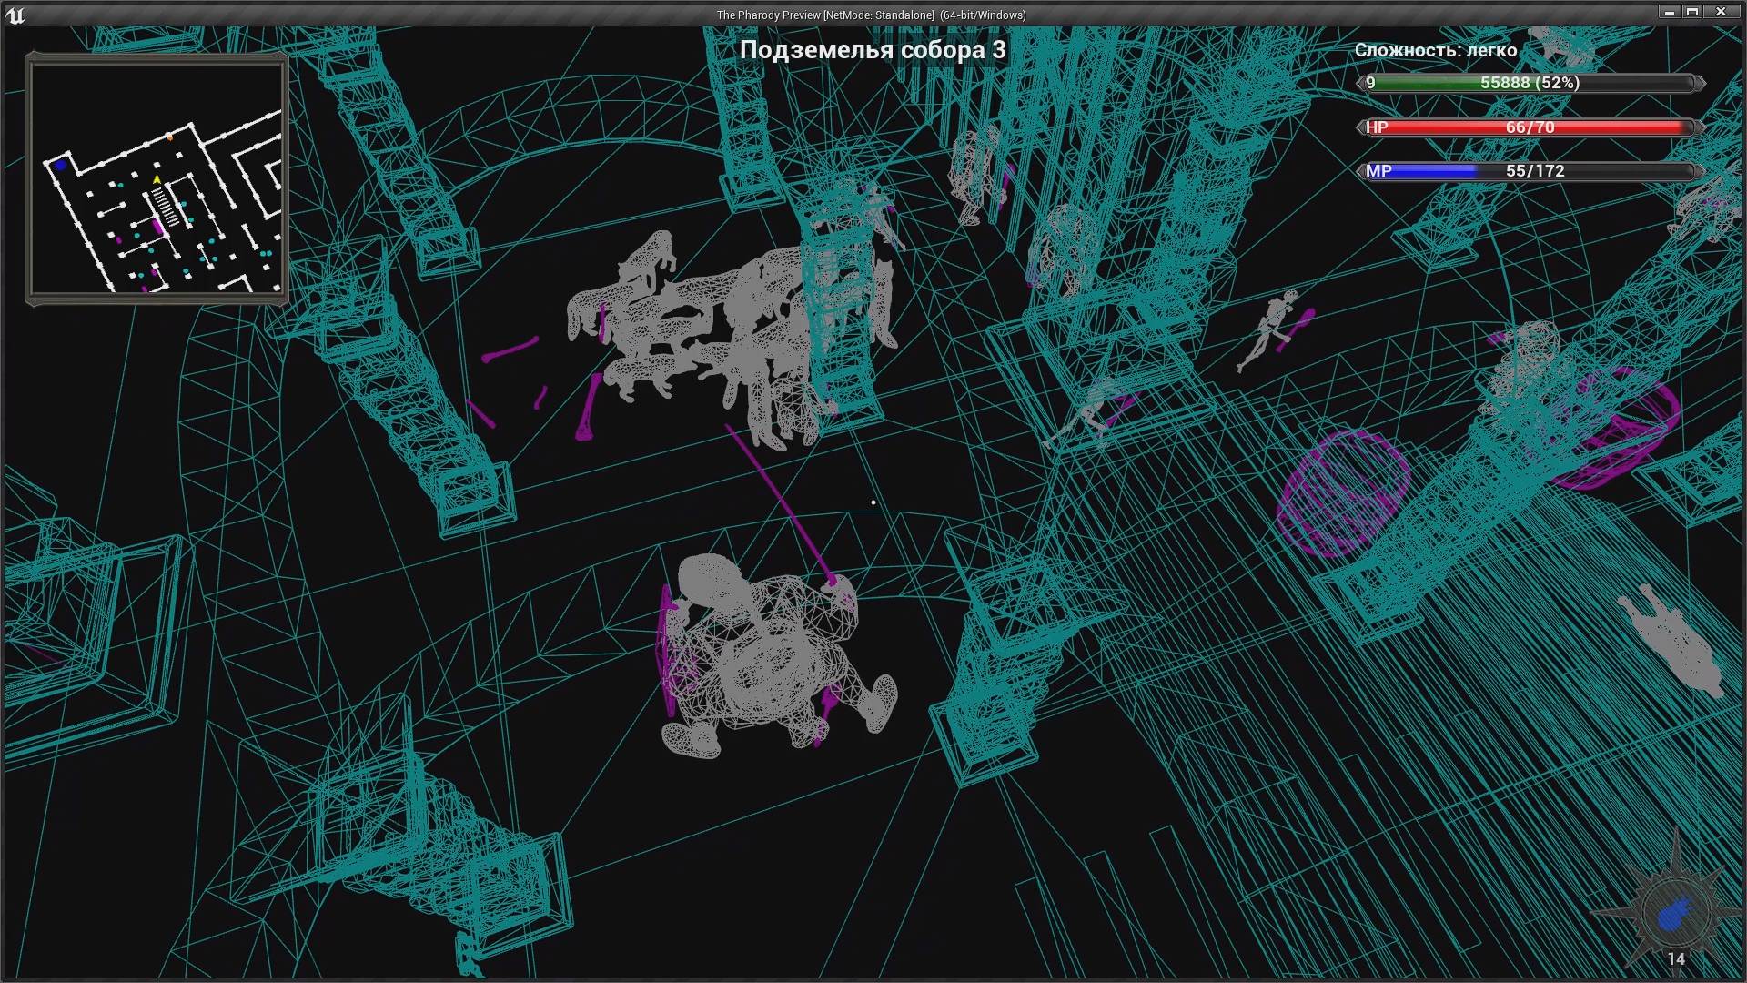1747x983 pixels.
Task: Click the orange marker on minimap wall
Action: click(x=169, y=137)
